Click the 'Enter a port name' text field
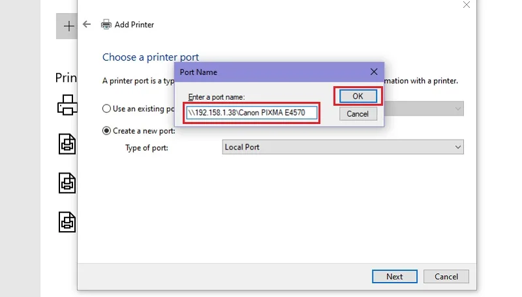The width and height of the screenshot is (522, 297). 251,112
